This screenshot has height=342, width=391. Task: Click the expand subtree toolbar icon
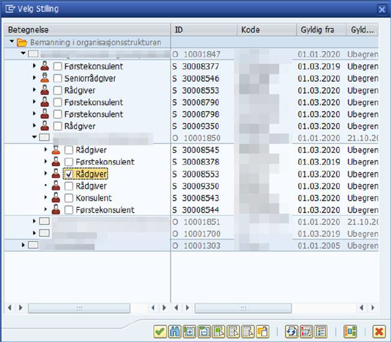(x=189, y=332)
